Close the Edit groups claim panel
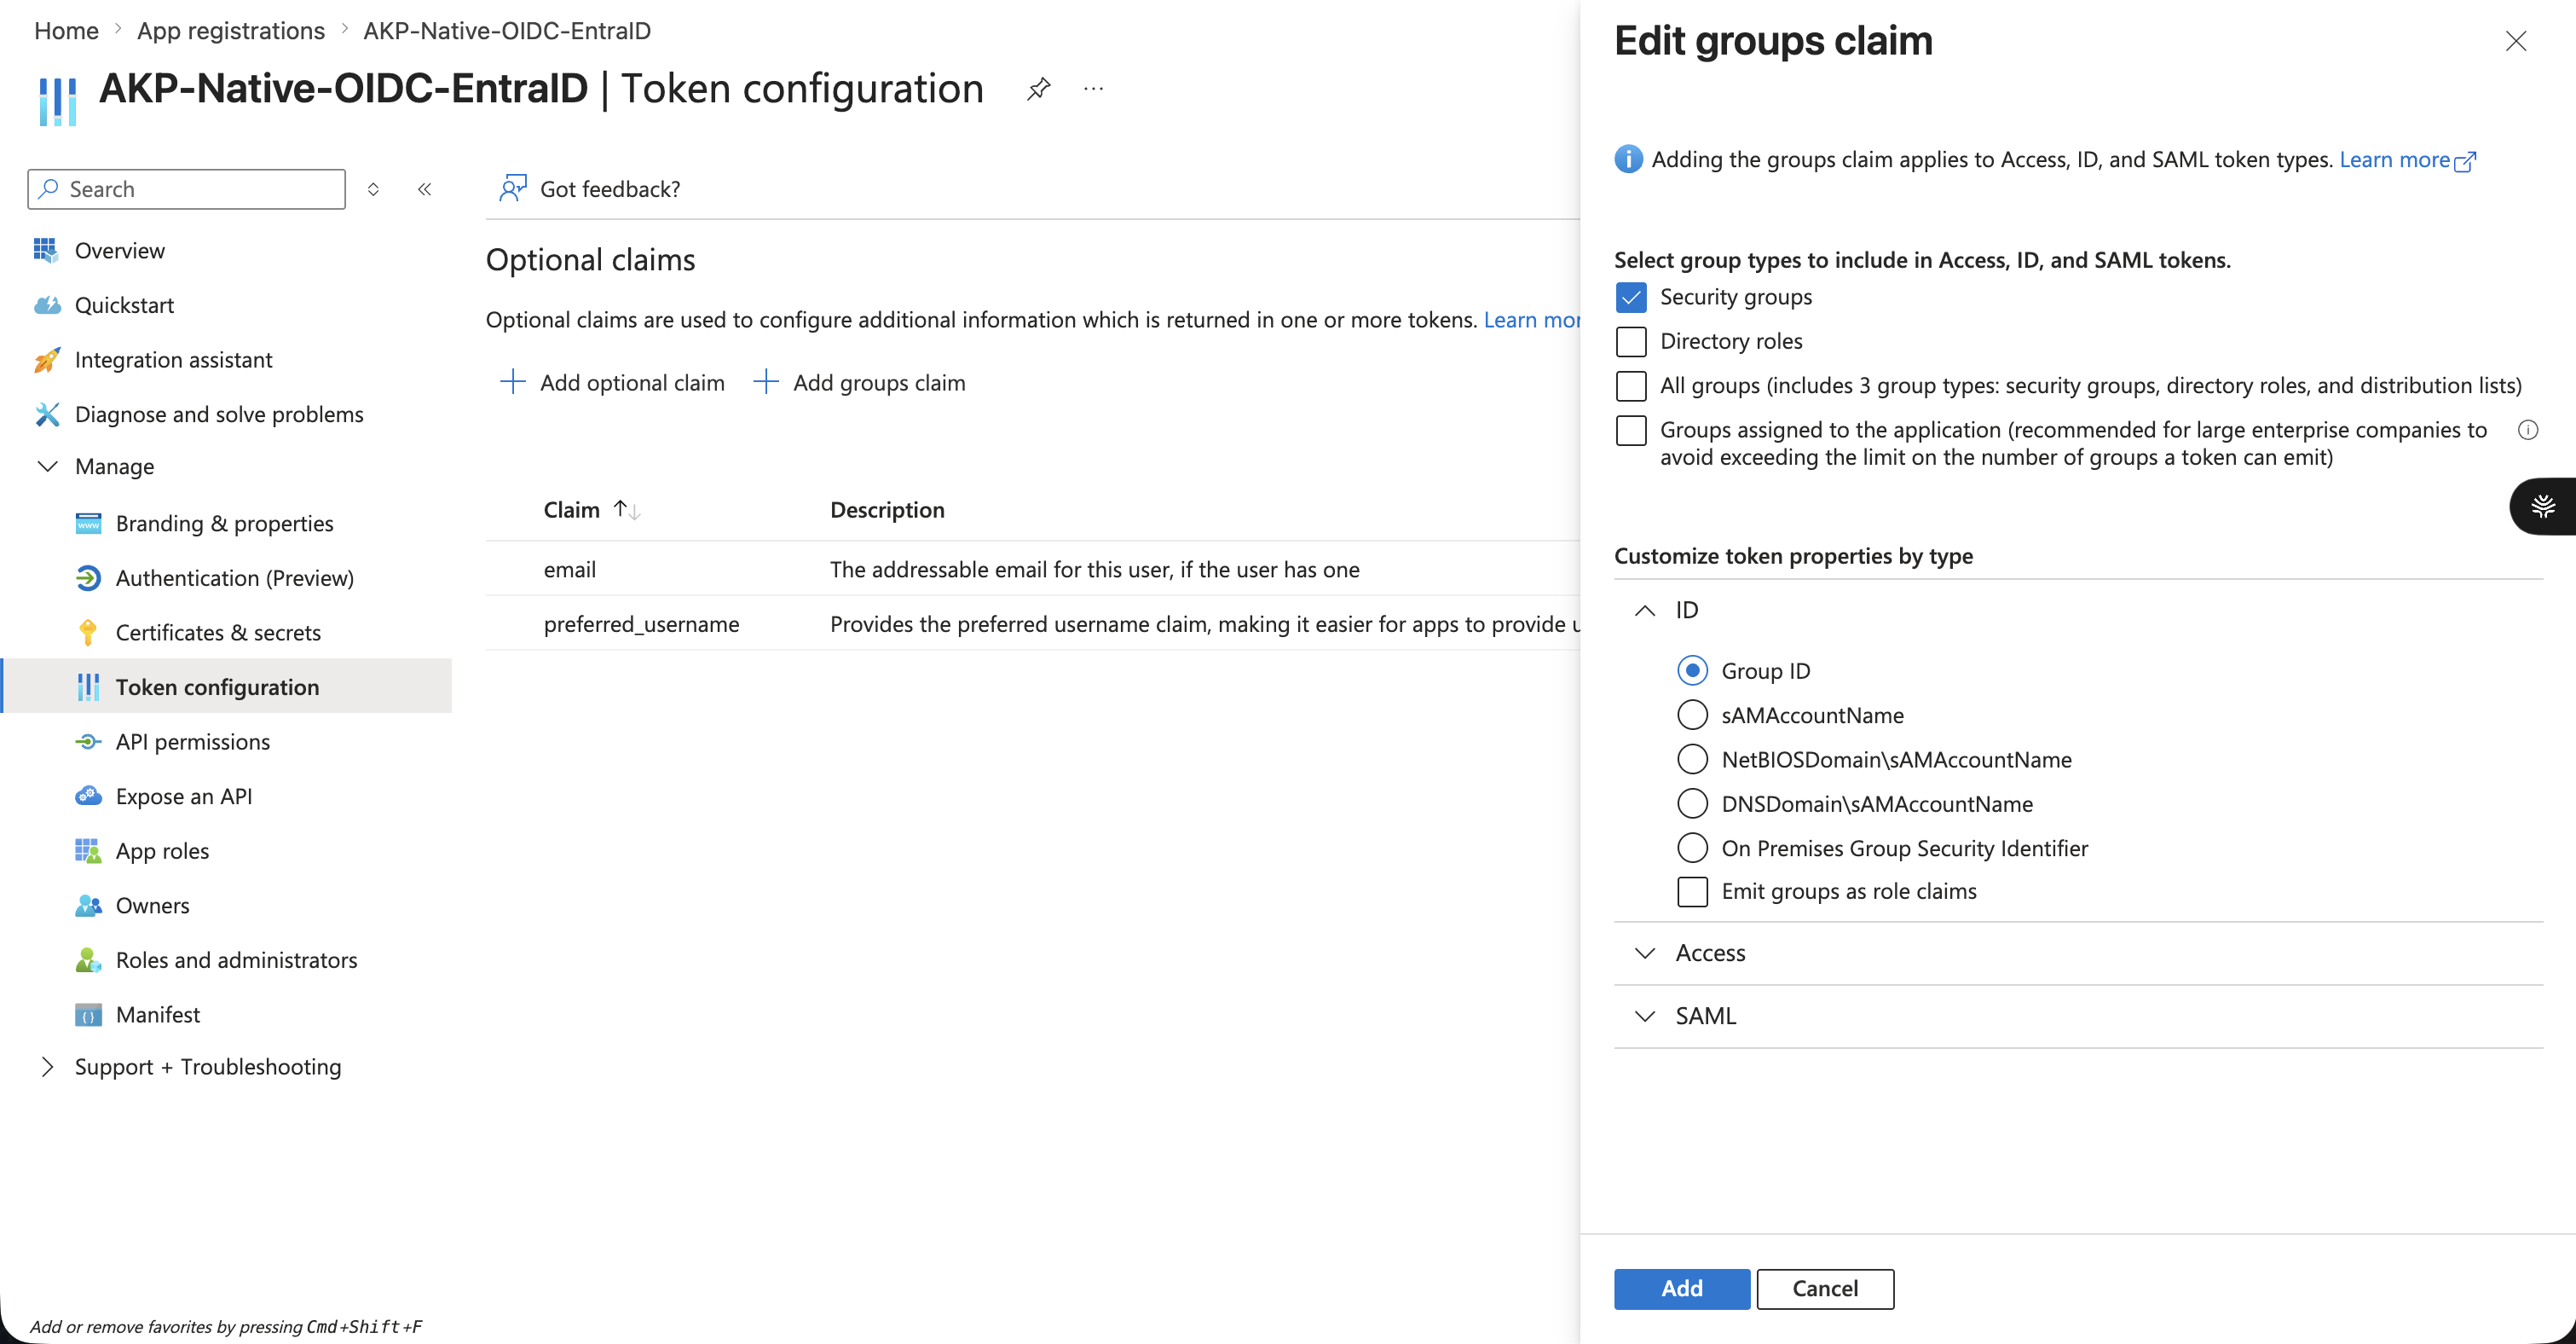2576x1344 pixels. (2516, 41)
